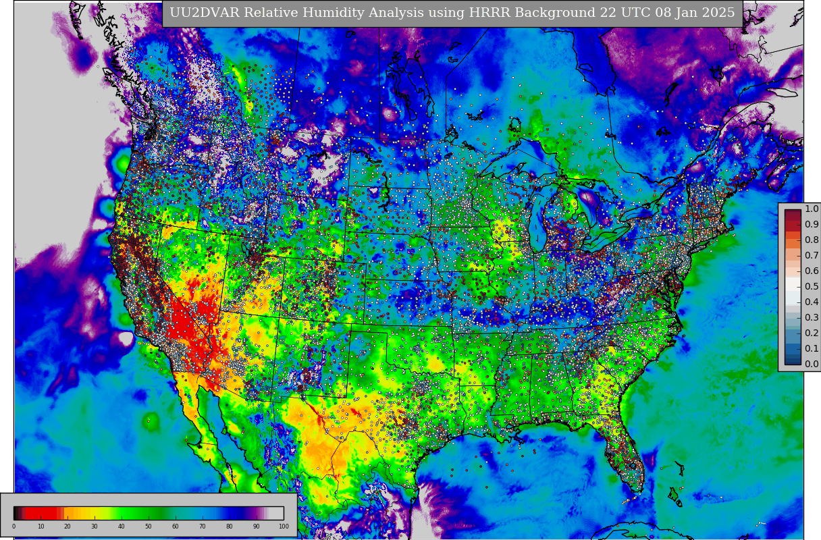This screenshot has width=821, height=540.
Task: Click the 70 tick on humidity colorbar
Action: [x=203, y=526]
